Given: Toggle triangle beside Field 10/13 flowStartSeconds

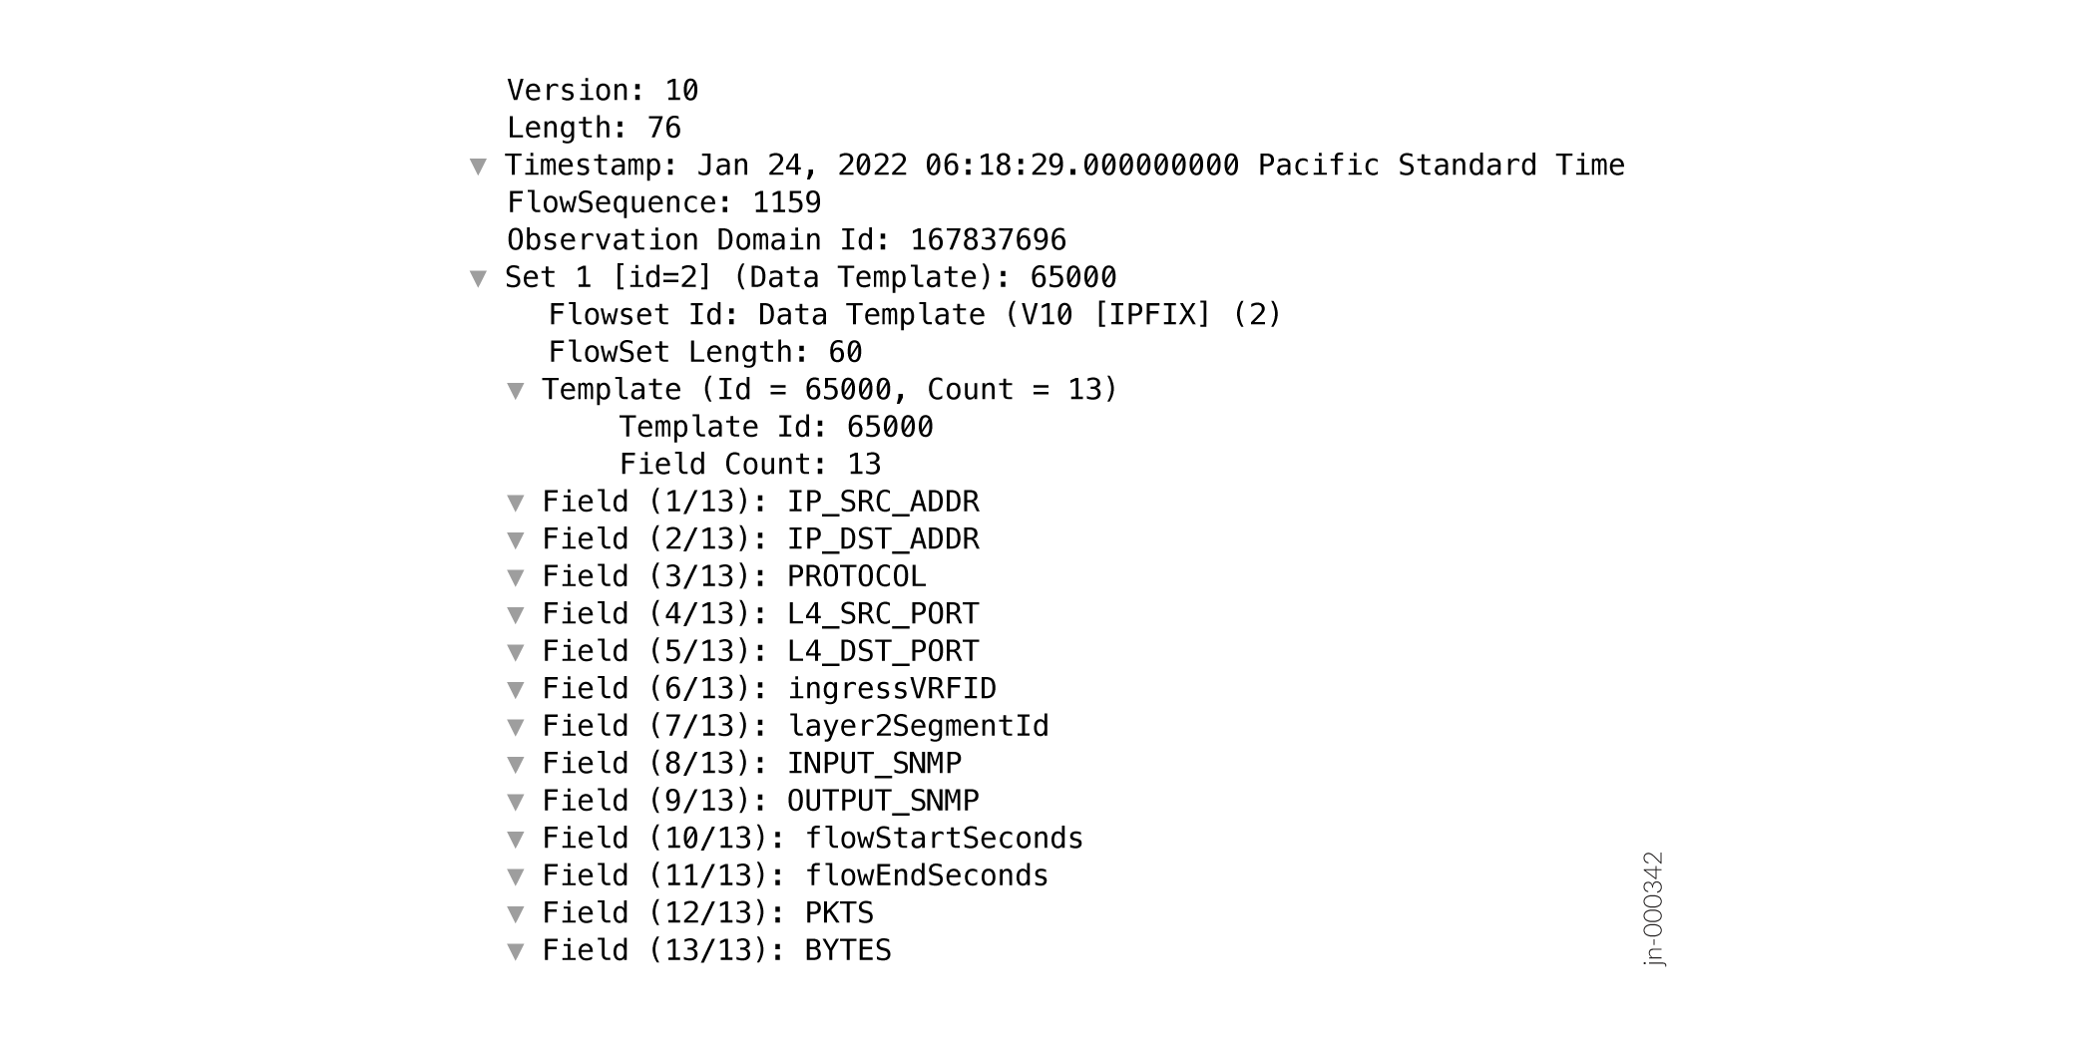Looking at the screenshot, I should click(516, 840).
